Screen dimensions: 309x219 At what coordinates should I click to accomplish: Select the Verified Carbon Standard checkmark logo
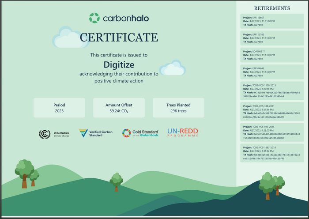tap(83, 133)
